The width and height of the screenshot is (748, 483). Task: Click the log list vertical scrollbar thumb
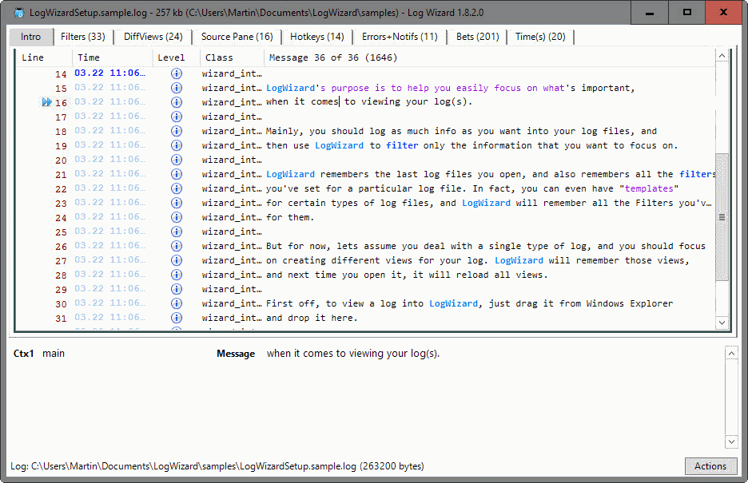pyautogui.click(x=722, y=217)
